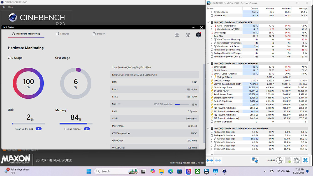This screenshot has width=313, height=176.
Task: Launch Copilot from the taskbar
Action: [x=153, y=171]
